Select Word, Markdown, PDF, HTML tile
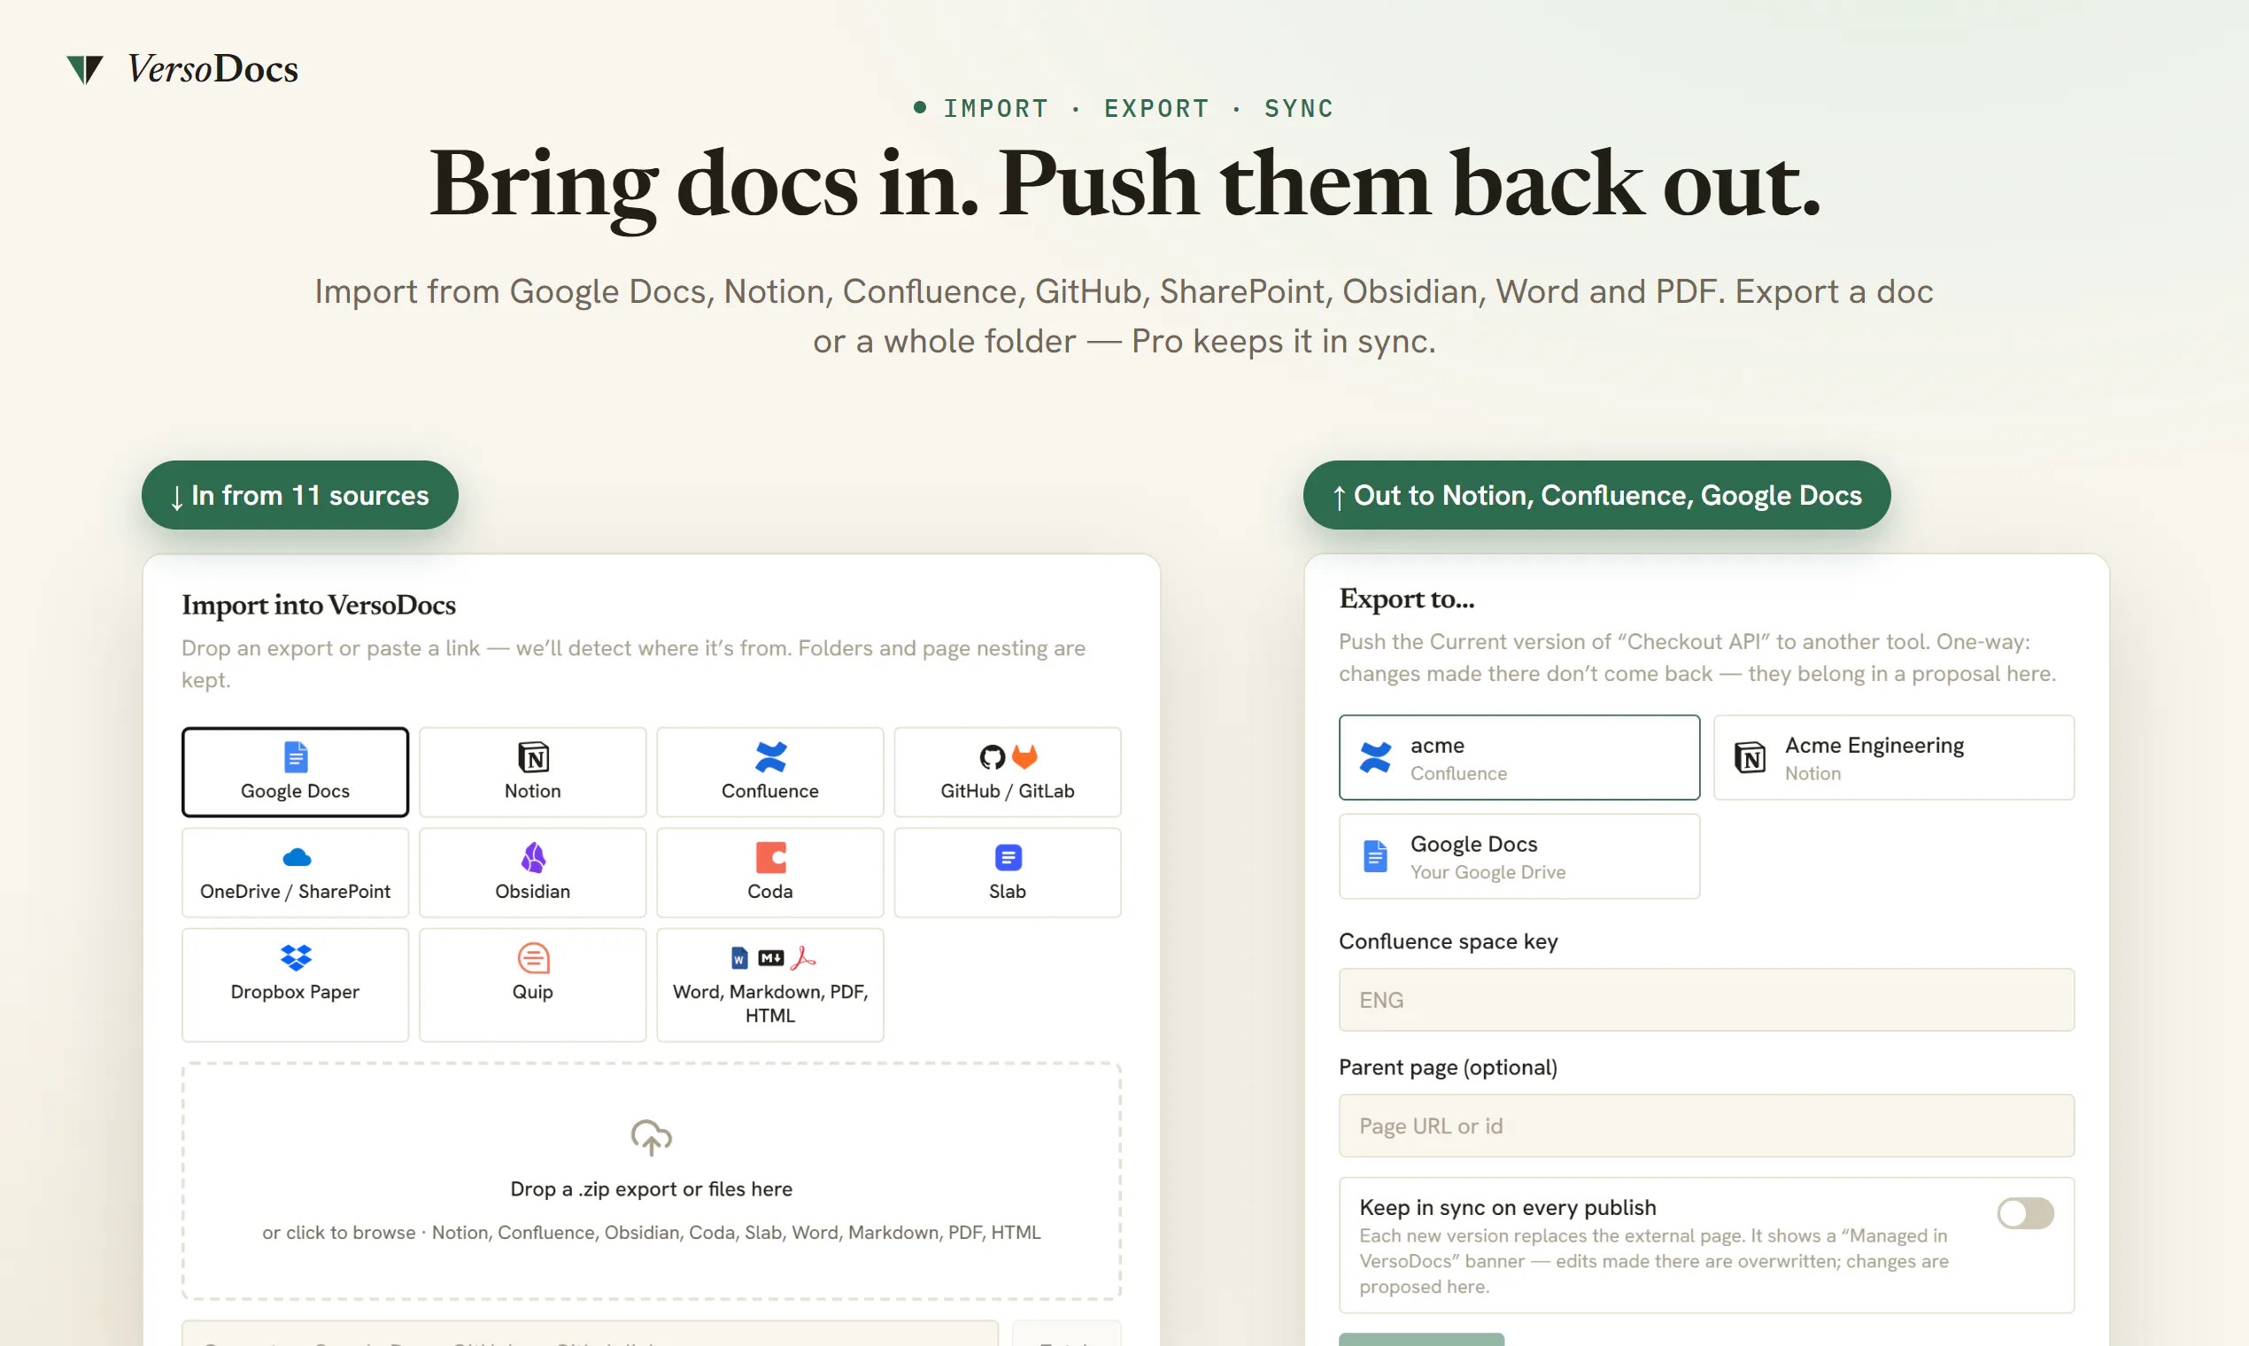The image size is (2249, 1346). coord(770,985)
